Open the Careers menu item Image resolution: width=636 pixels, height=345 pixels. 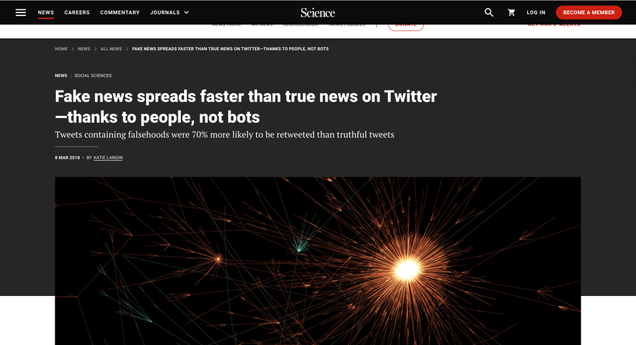(x=77, y=12)
